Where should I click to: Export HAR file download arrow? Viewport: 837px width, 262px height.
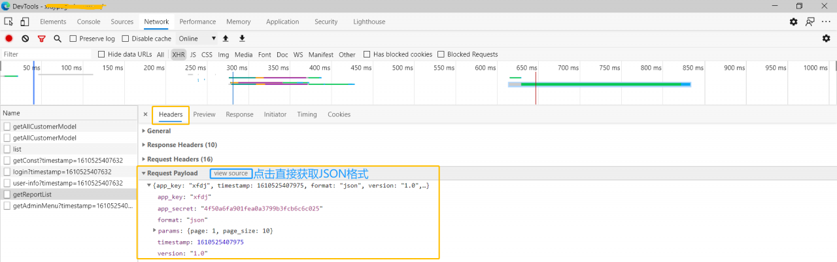[242, 39]
